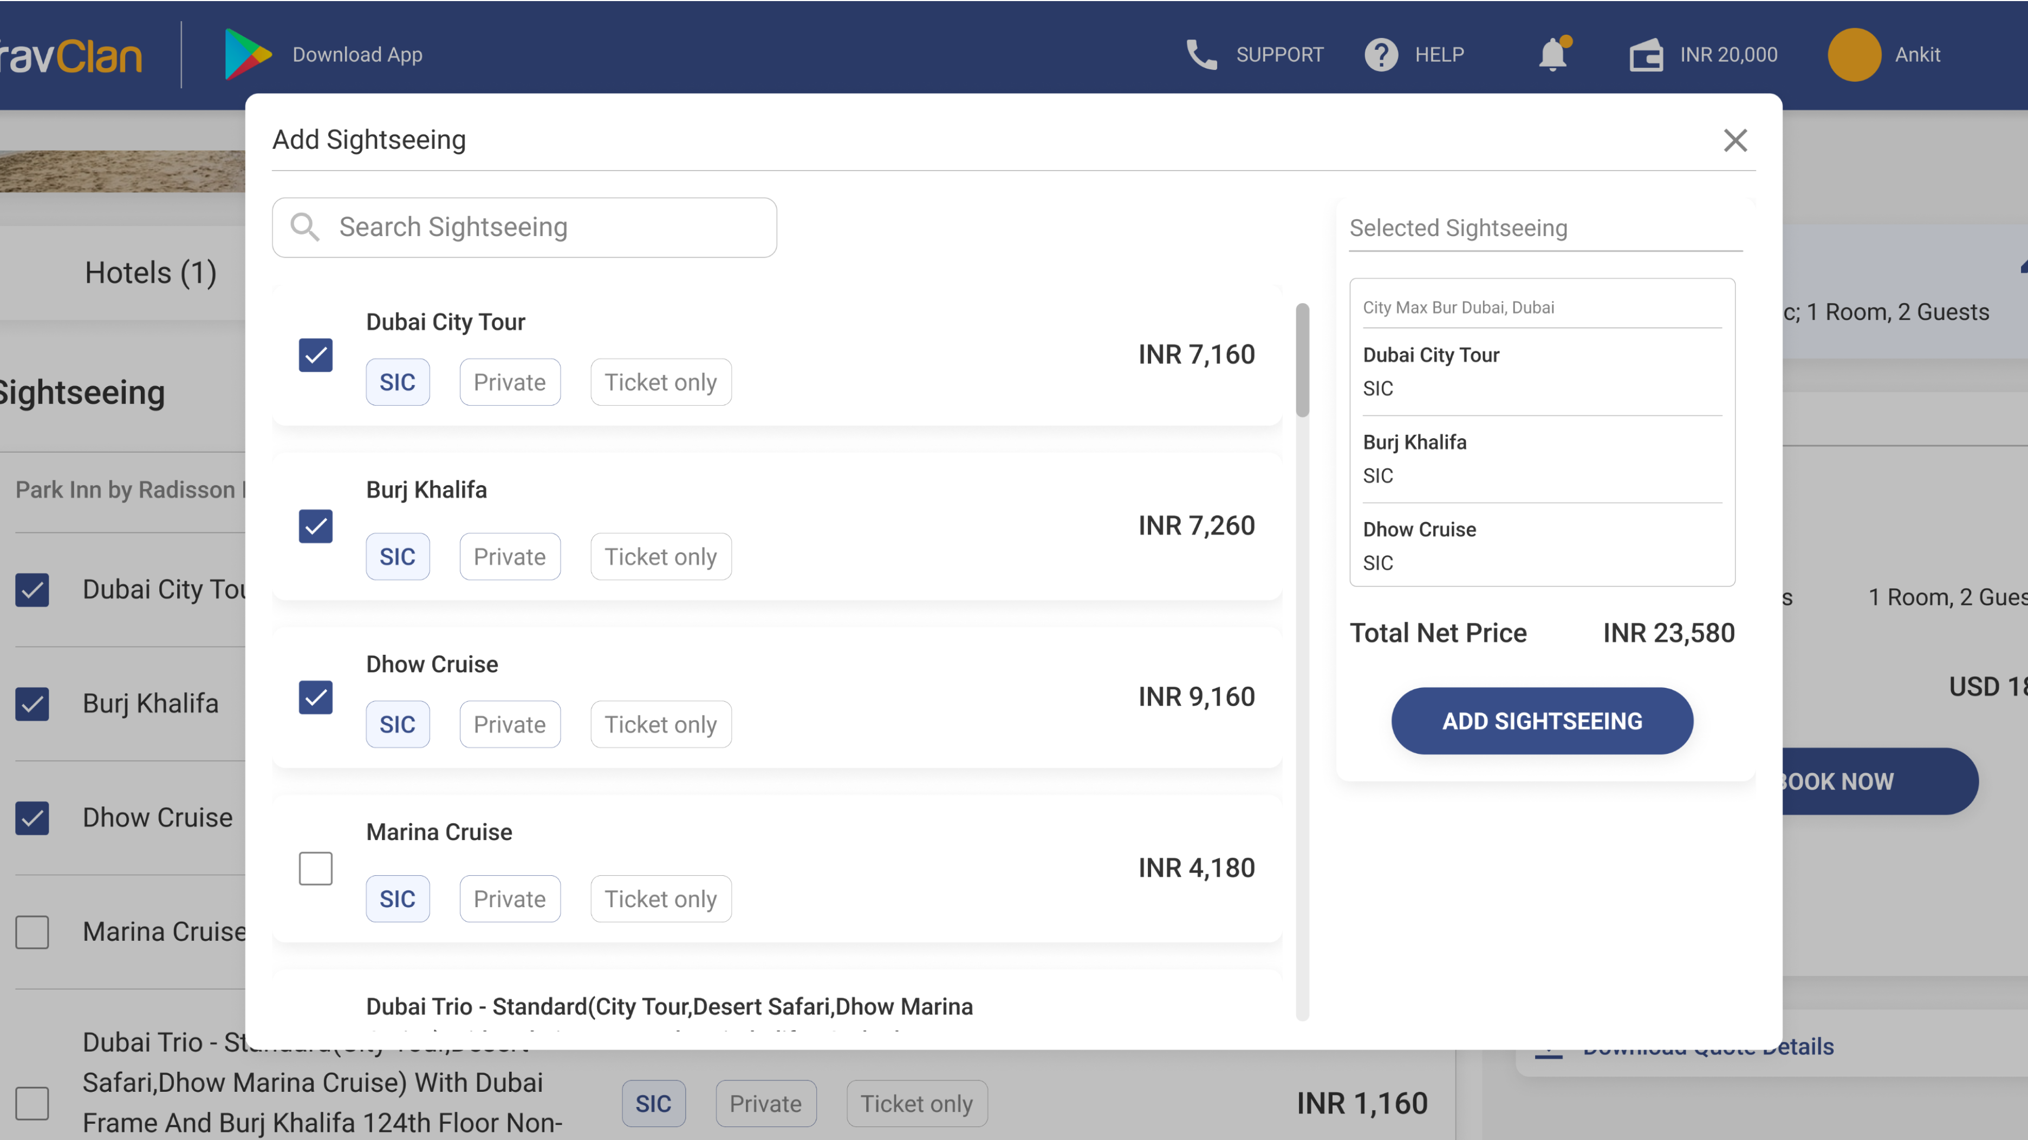This screenshot has width=2028, height=1140.
Task: Click the help question mark icon
Action: 1381,54
